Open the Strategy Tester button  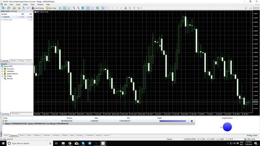[x=252, y=135]
